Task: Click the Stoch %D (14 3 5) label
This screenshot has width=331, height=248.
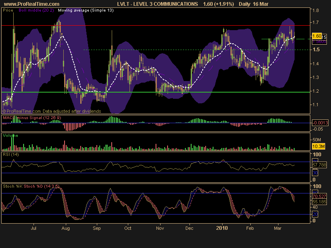Action: (42, 186)
